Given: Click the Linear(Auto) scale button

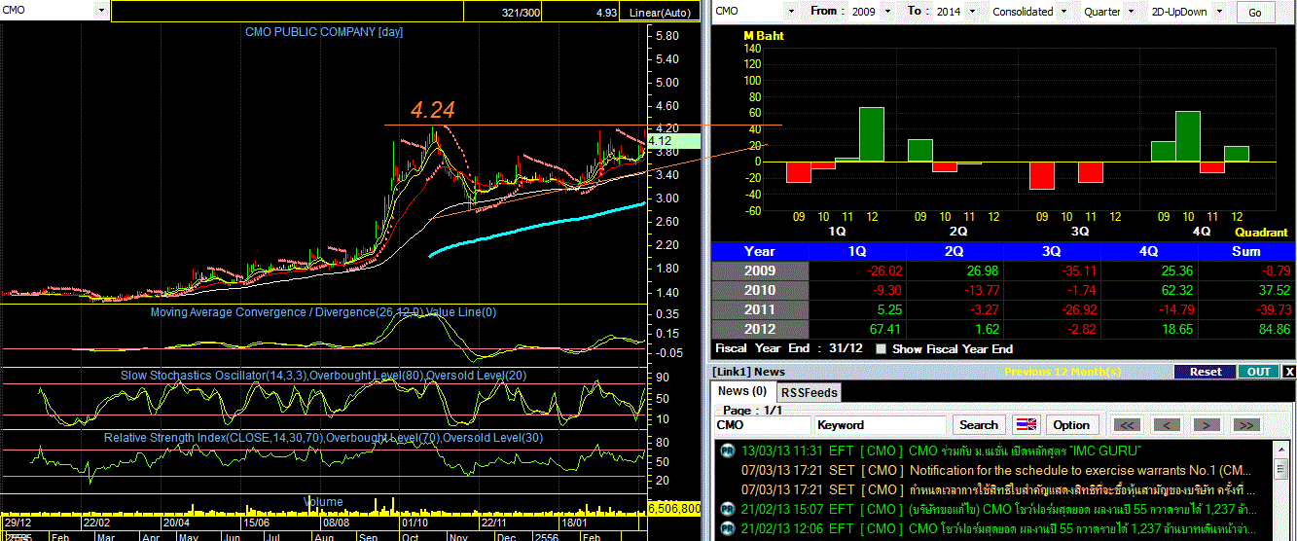Looking at the screenshot, I should tap(662, 13).
